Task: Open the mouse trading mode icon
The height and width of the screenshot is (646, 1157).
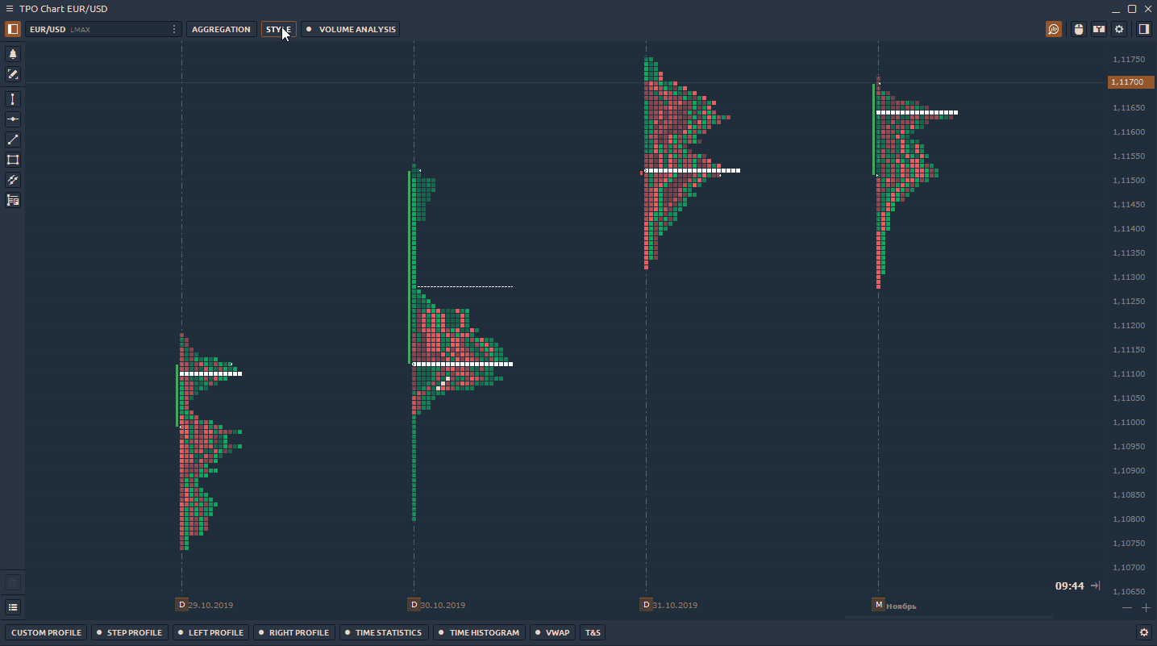Action: tap(1079, 29)
